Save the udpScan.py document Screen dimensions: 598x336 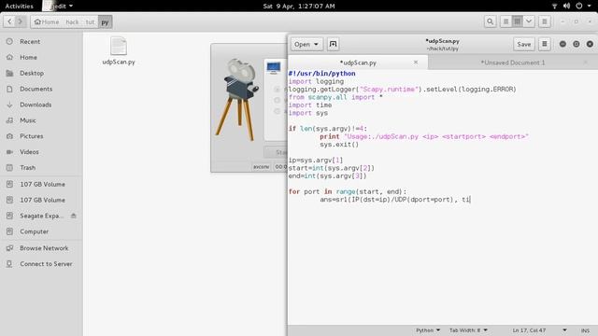click(523, 44)
